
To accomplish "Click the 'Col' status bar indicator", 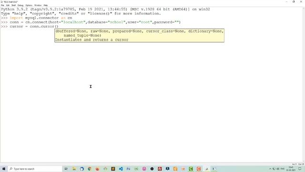I will (x=301, y=164).
